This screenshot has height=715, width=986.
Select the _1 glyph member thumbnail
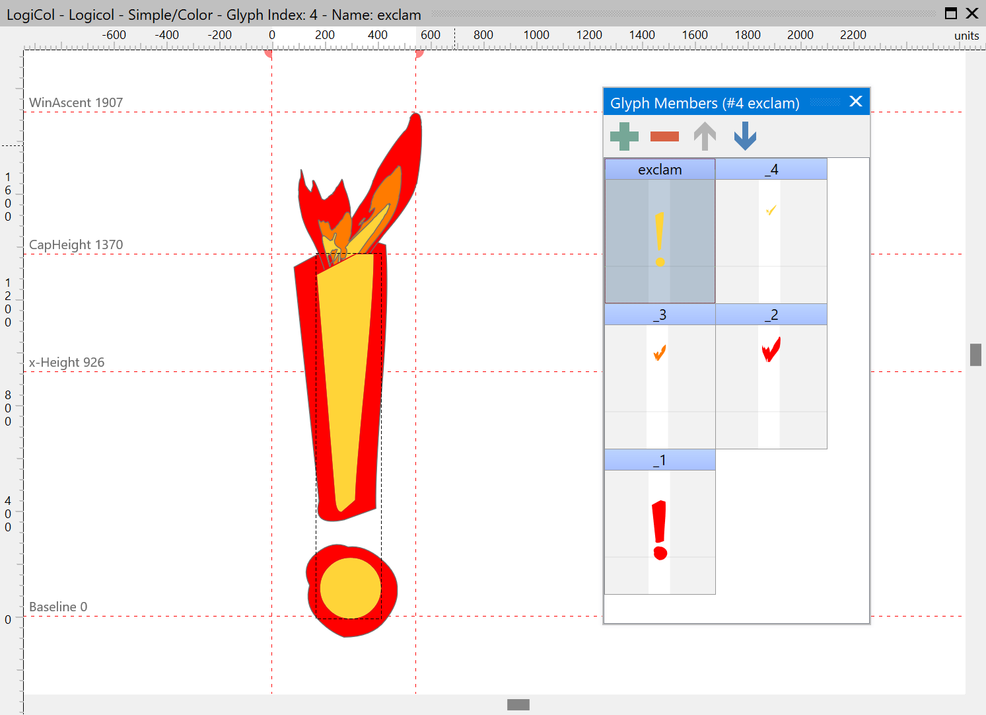[660, 532]
